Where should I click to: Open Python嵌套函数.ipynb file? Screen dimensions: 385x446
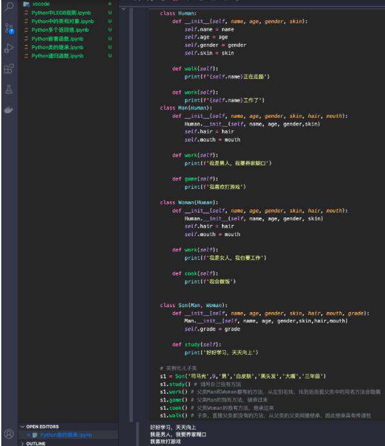pyautogui.click(x=57, y=39)
